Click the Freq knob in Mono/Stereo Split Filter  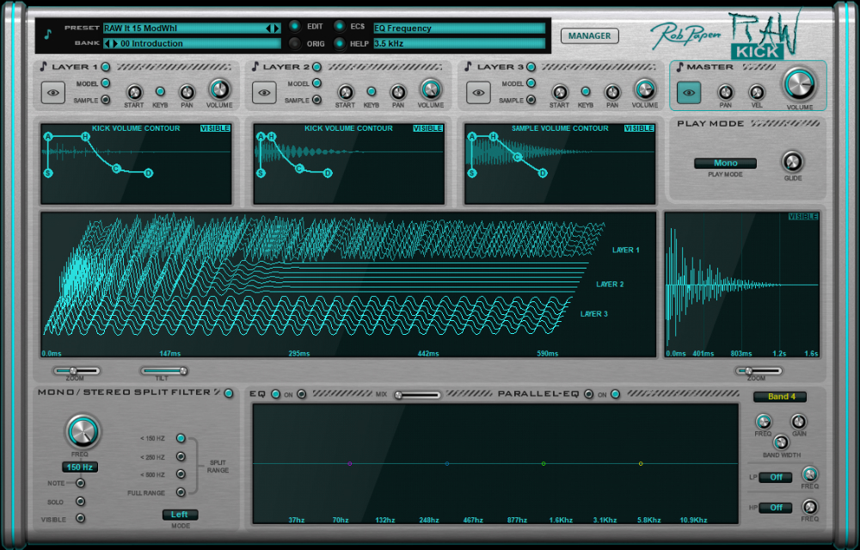(x=82, y=432)
